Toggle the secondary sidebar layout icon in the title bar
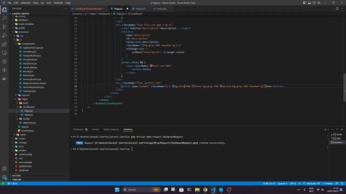Screen dimensions: 346x194 [x=314, y=3]
